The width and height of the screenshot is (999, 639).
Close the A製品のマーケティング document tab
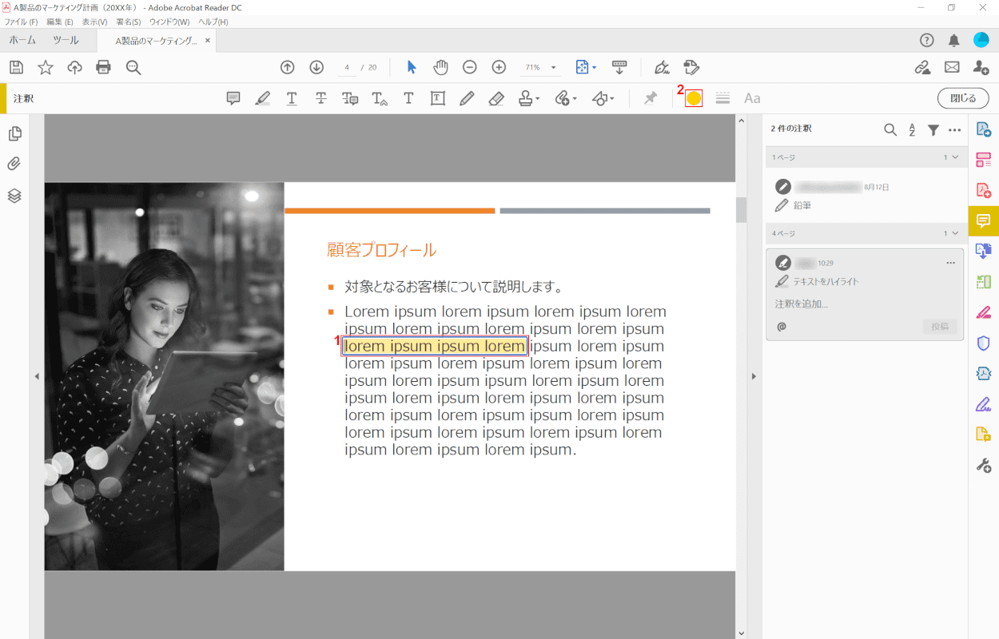208,40
